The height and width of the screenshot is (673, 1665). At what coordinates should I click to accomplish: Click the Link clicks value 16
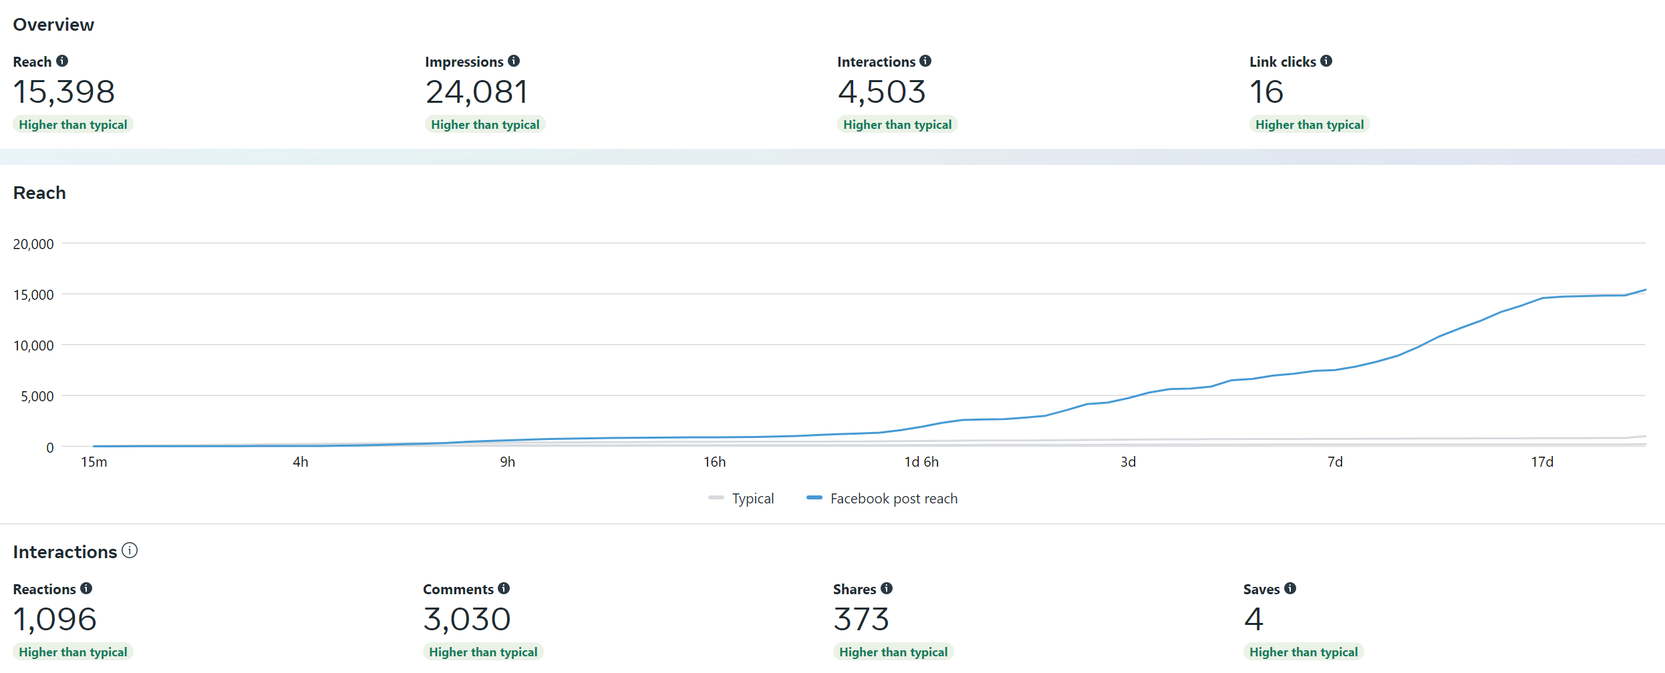[x=1267, y=92]
